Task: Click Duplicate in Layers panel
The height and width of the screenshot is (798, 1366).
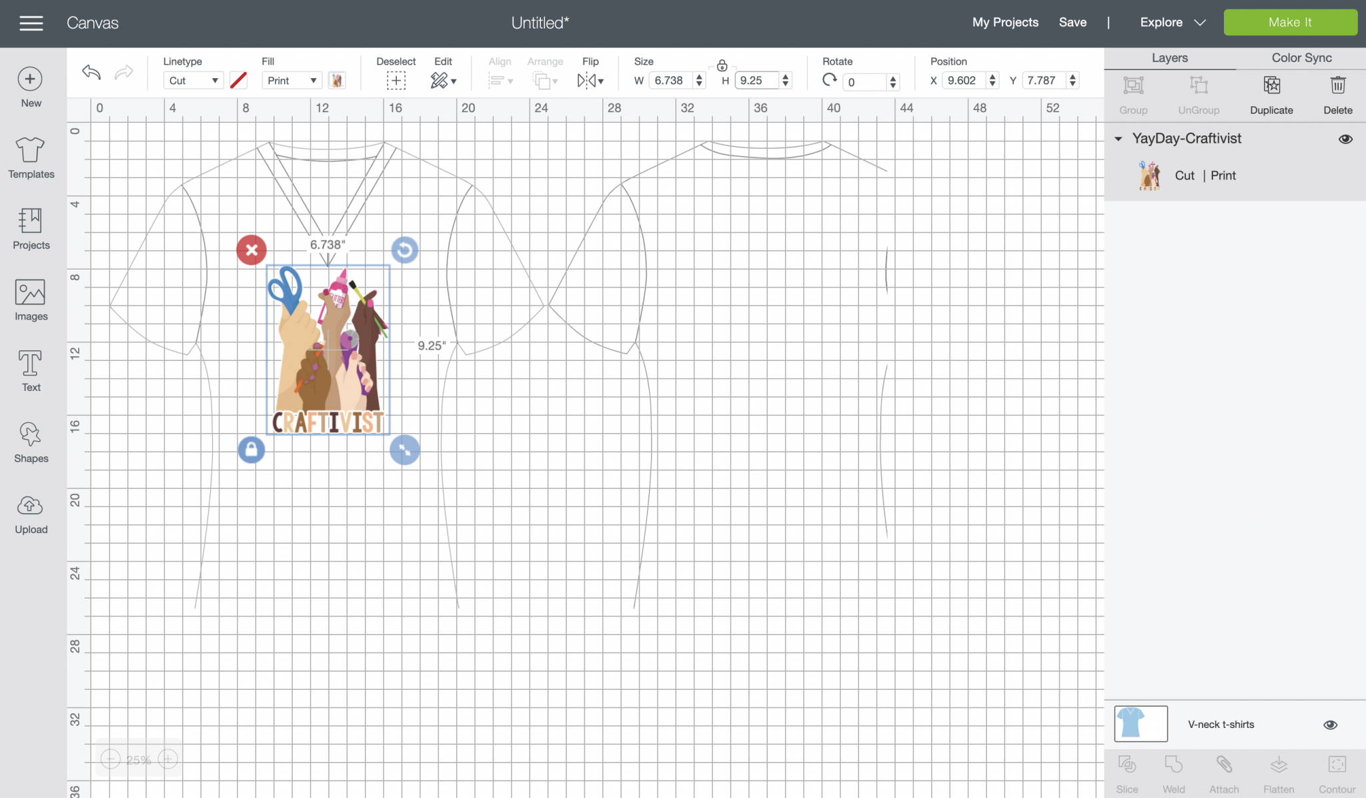Action: [1271, 95]
